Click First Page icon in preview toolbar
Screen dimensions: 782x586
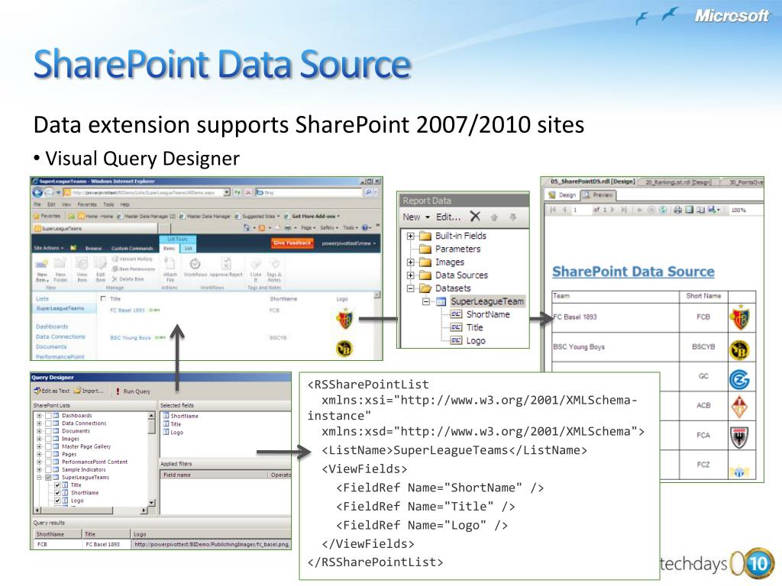[553, 210]
